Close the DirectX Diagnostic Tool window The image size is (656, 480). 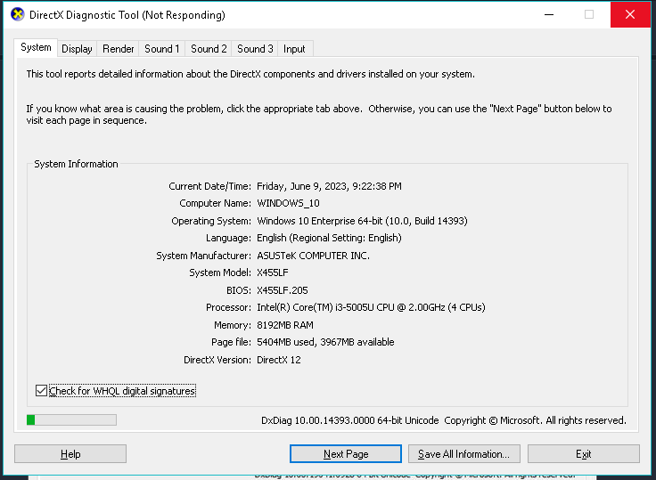[x=630, y=14]
